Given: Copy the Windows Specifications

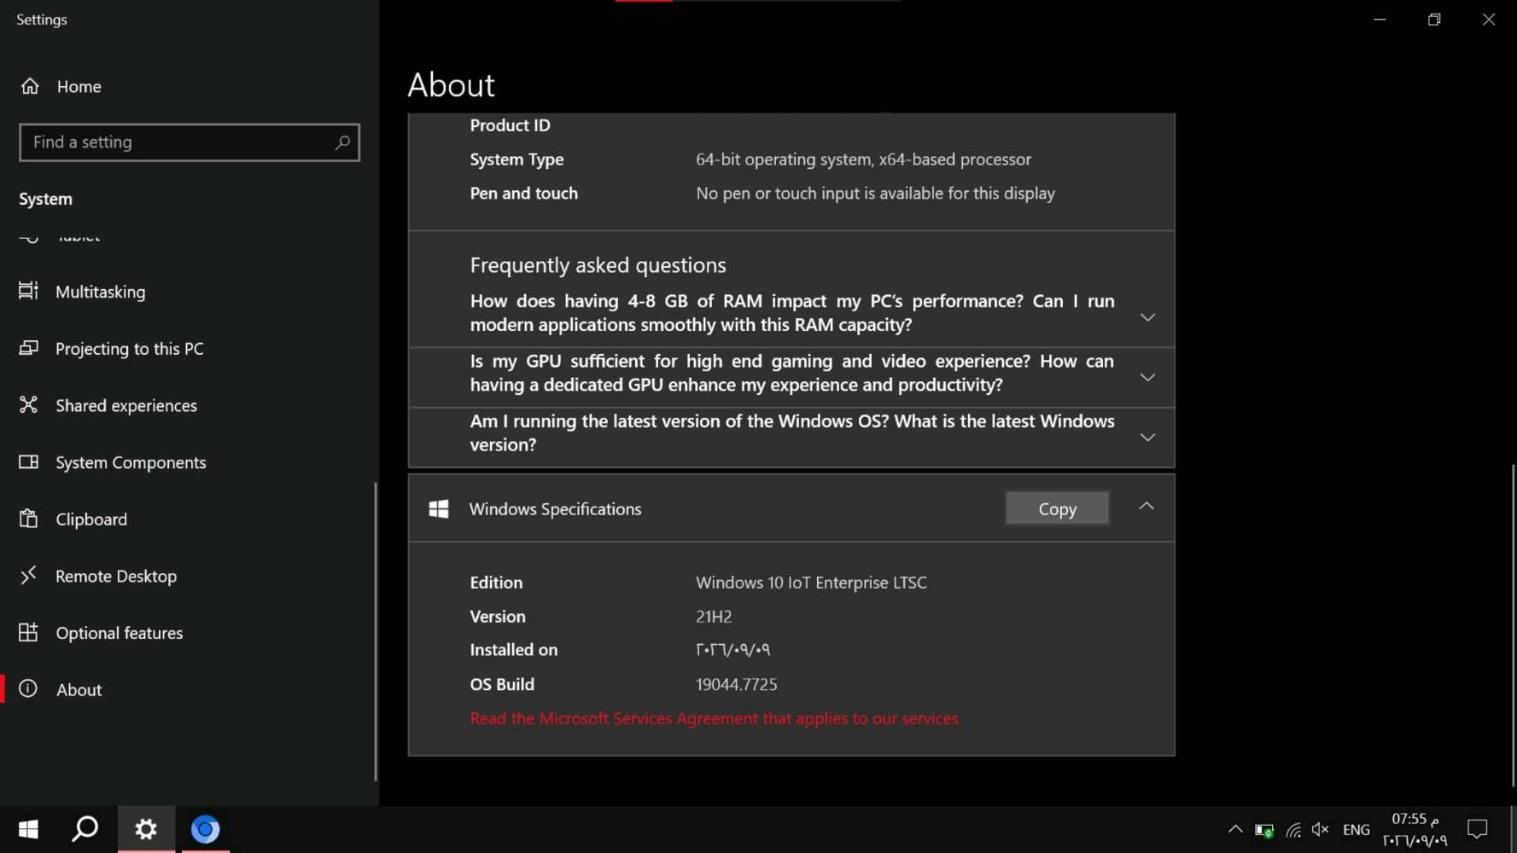Looking at the screenshot, I should pyautogui.click(x=1057, y=508).
